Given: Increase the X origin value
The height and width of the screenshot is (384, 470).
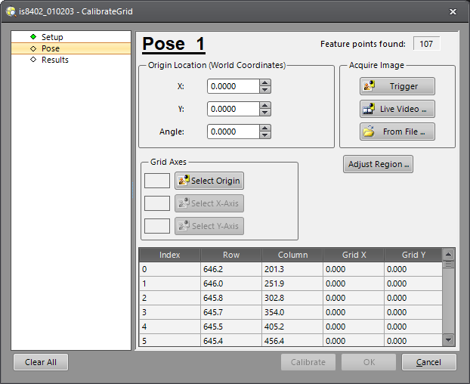Looking at the screenshot, I should [264, 82].
